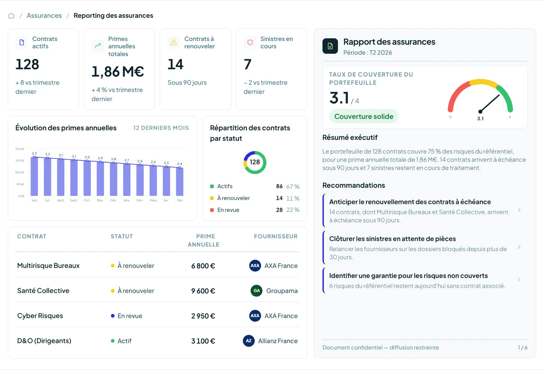Expand the Identifier une garantie recommendation chevron

point(519,280)
